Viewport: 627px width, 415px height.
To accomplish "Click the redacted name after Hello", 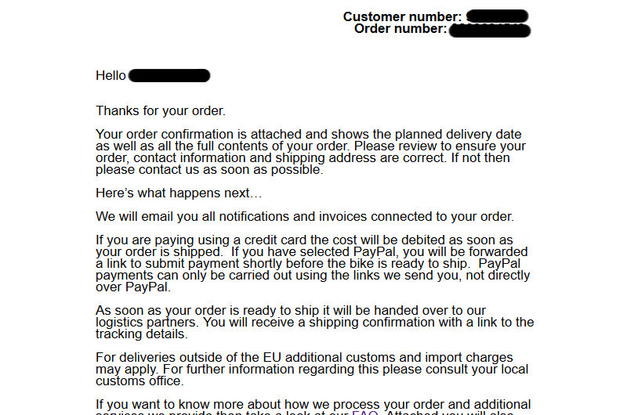I will pos(169,75).
